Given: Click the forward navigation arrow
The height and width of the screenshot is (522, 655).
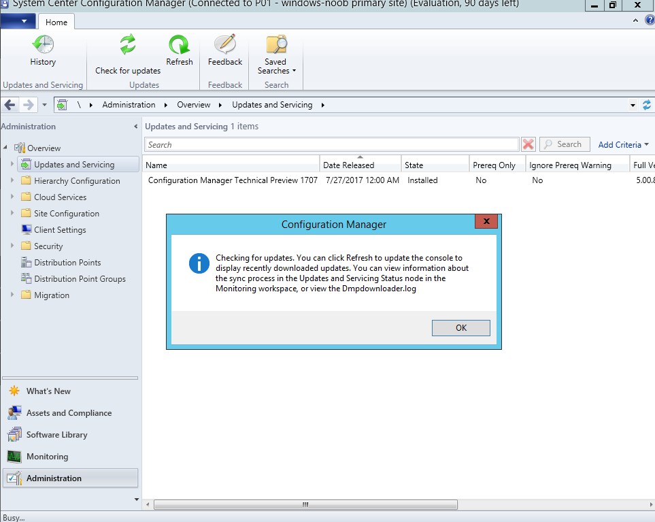Looking at the screenshot, I should 28,105.
